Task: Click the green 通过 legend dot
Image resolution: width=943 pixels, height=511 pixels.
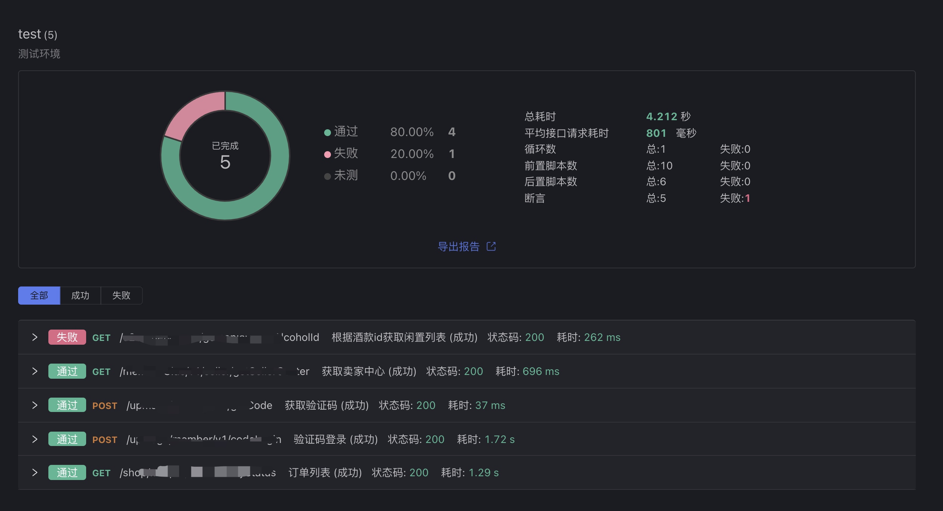Action: point(328,132)
